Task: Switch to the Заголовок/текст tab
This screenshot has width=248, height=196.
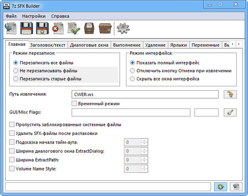Action: click(48, 45)
